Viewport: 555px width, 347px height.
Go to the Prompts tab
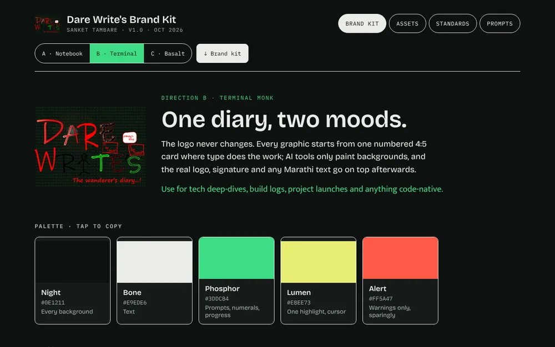500,24
